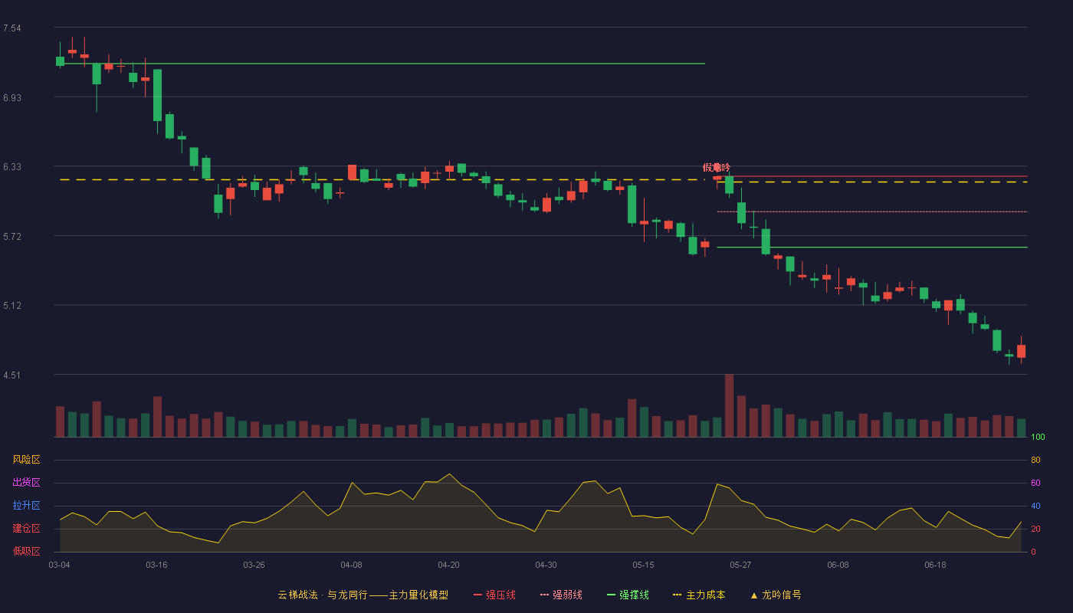Click the 建仓区 zone label
1073x613 pixels.
(x=26, y=529)
